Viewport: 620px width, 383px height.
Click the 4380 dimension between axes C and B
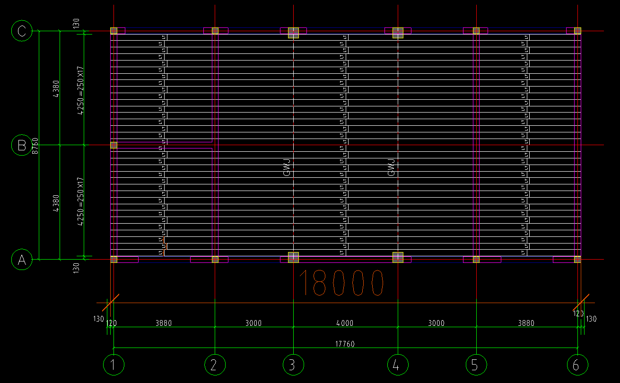click(56, 89)
